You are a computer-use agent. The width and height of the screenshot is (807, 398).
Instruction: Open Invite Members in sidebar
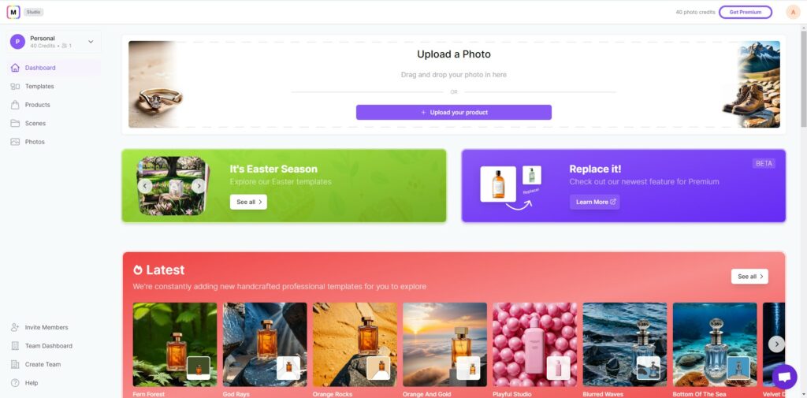click(39, 327)
